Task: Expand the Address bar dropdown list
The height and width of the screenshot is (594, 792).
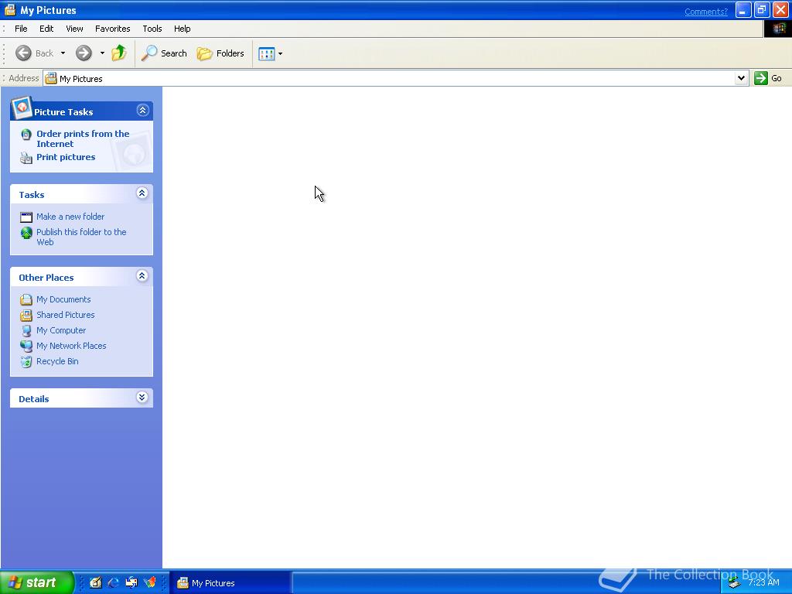Action: [741, 78]
